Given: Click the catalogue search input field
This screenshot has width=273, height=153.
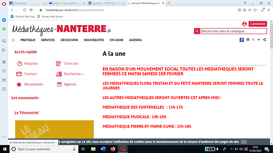Looking at the screenshot, I should (234, 31).
